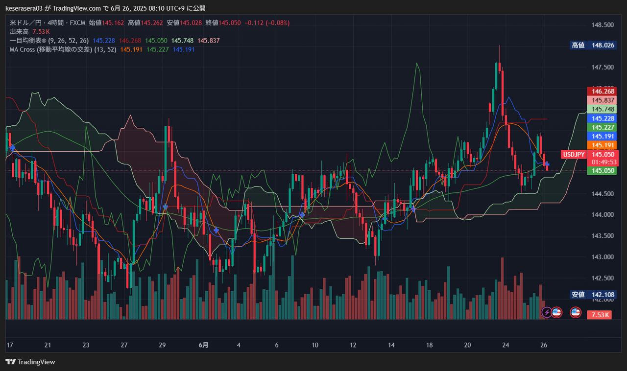Click the red 7.53K volume label on the scale
Viewport: 627px width, 371px height.
coord(599,315)
